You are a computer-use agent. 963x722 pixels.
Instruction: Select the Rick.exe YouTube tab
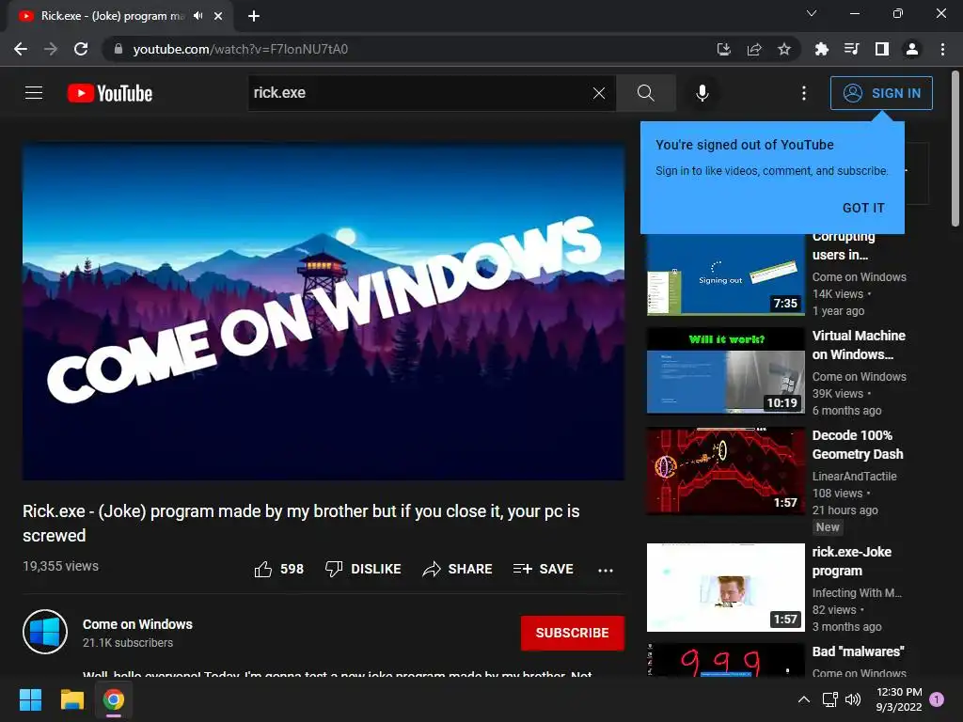point(119,16)
